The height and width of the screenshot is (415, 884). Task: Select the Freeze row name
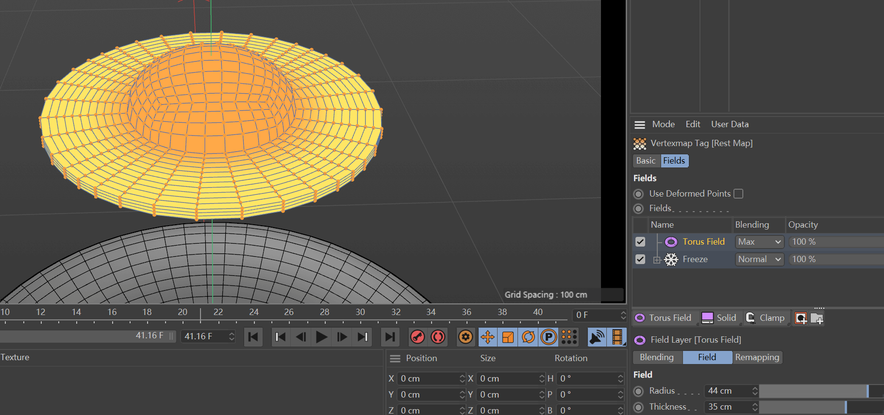click(695, 259)
